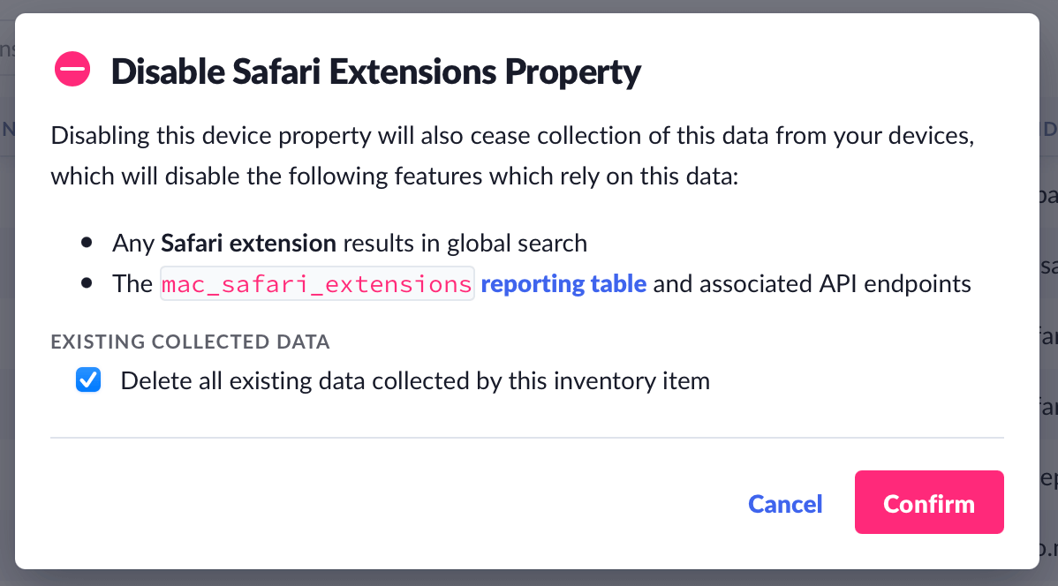Click the dimmed background row right of the Confirm button
This screenshot has width=1058, height=586.
pyautogui.click(x=1048, y=479)
